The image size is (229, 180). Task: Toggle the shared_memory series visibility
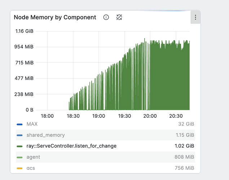[x=45, y=135]
